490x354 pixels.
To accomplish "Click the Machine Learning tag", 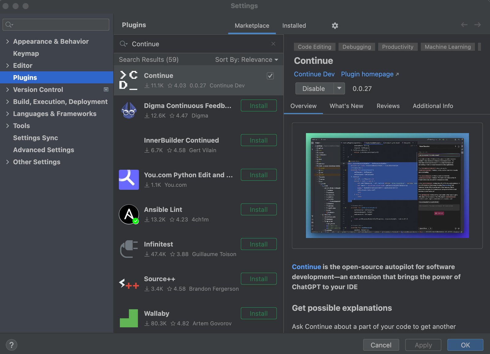I will [x=448, y=47].
